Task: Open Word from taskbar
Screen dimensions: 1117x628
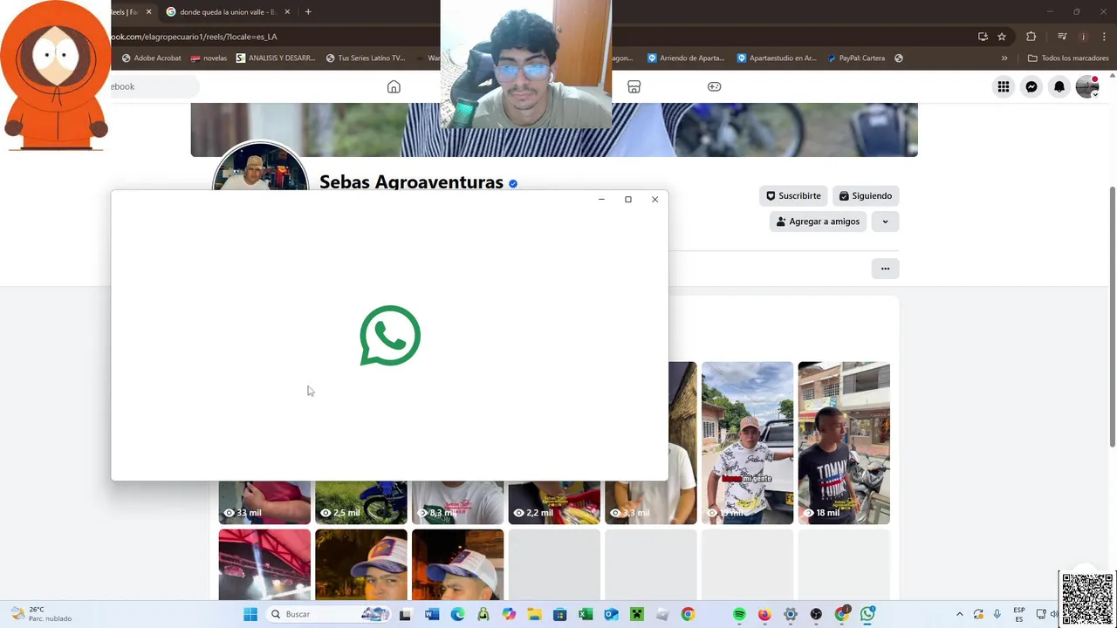Action: 431,614
